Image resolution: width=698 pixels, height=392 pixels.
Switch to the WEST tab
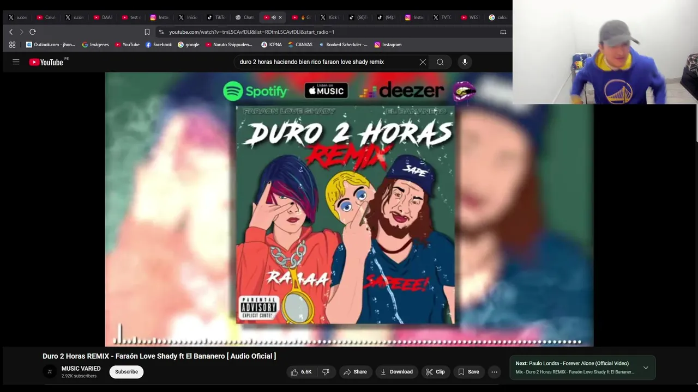tap(470, 17)
